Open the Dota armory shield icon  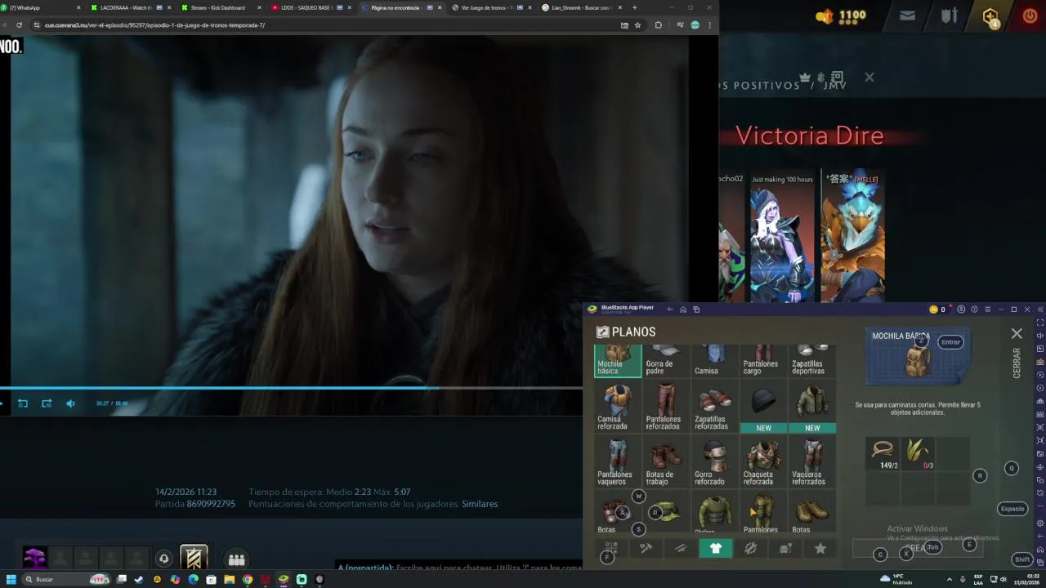949,16
